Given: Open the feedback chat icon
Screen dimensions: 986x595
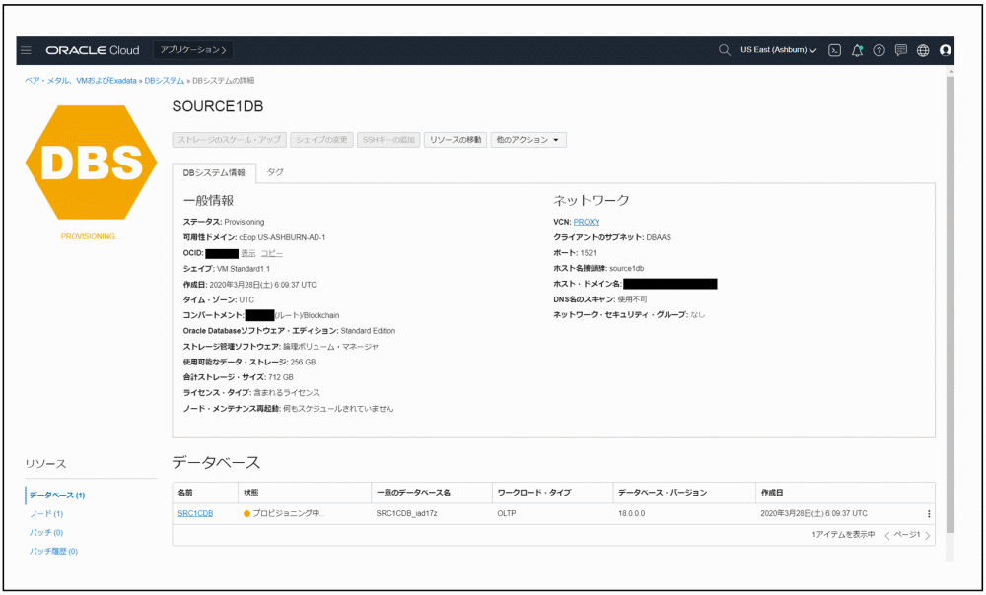Looking at the screenshot, I should click(x=901, y=50).
